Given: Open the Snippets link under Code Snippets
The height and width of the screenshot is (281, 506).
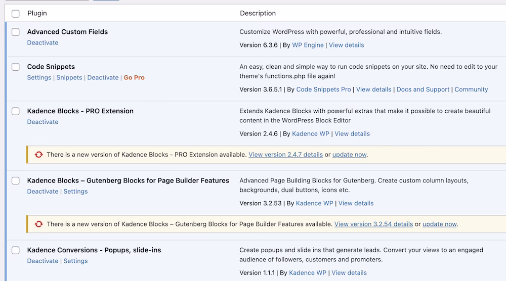Looking at the screenshot, I should tap(69, 78).
